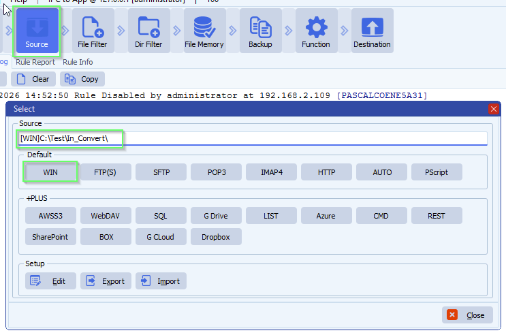Click the Export setup button
This screenshot has height=335, width=506.
(x=106, y=281)
